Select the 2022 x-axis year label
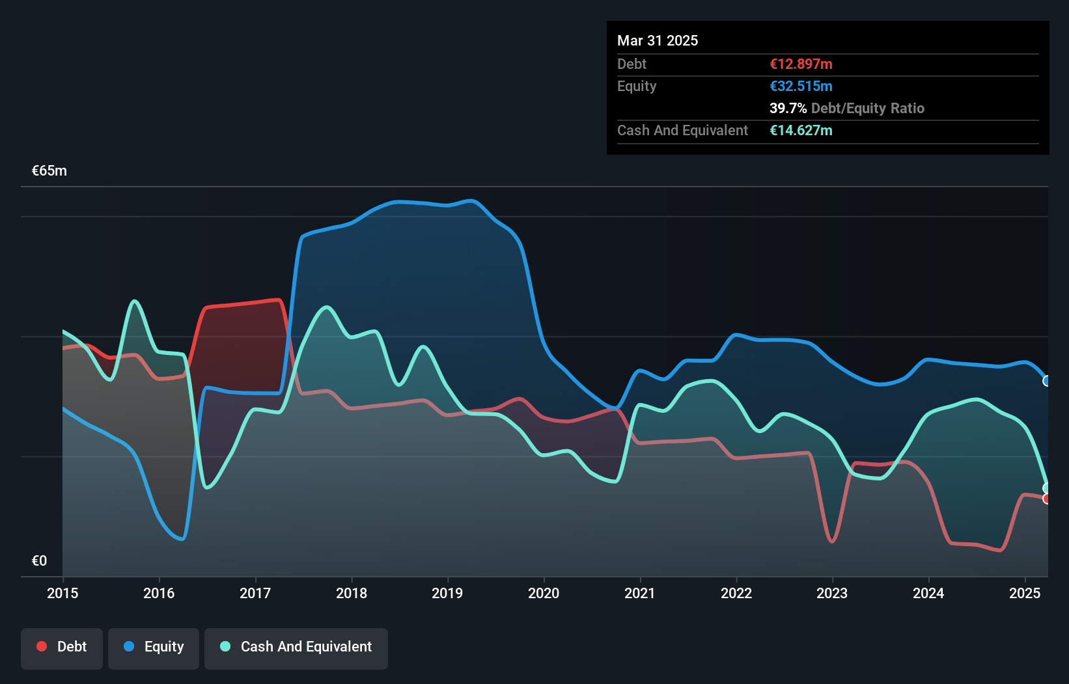The height and width of the screenshot is (684, 1069). (736, 593)
